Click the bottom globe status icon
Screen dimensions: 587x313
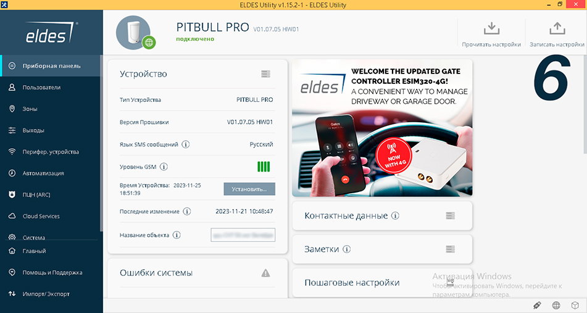[x=556, y=306]
